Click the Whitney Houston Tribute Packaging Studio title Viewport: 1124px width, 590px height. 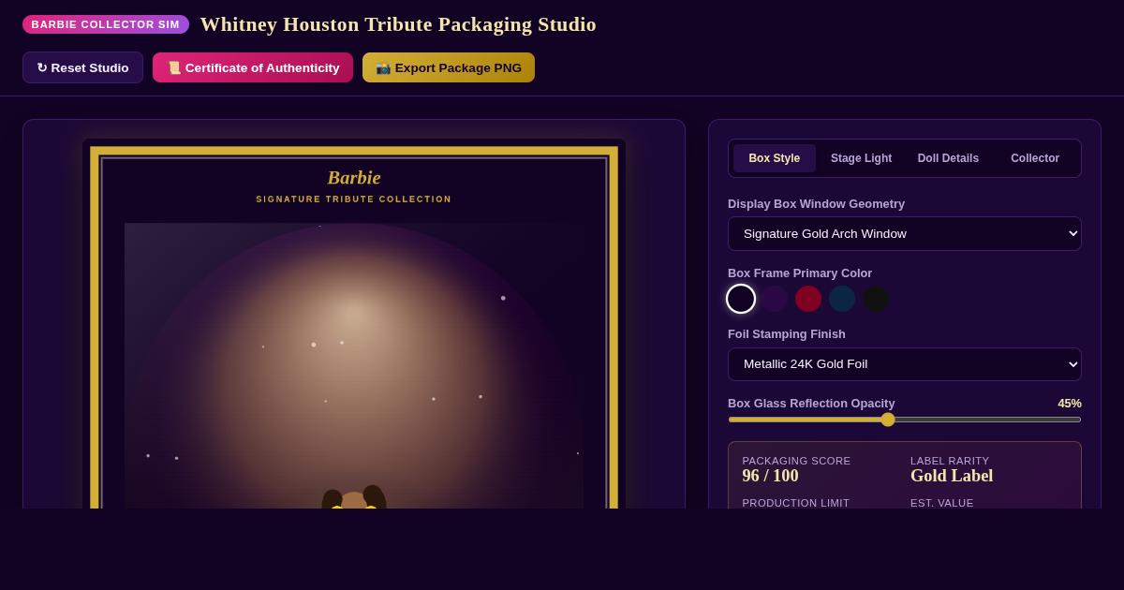398,24
